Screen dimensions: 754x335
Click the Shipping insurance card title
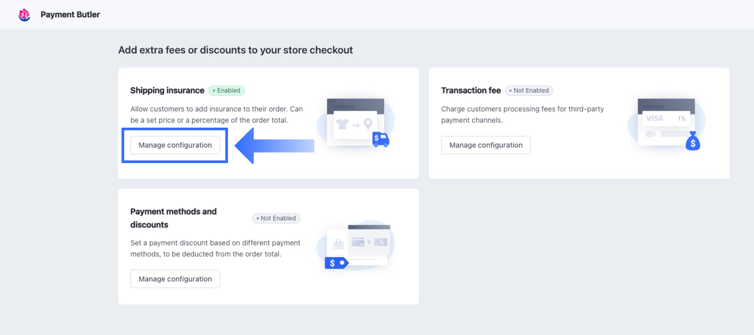click(x=167, y=90)
